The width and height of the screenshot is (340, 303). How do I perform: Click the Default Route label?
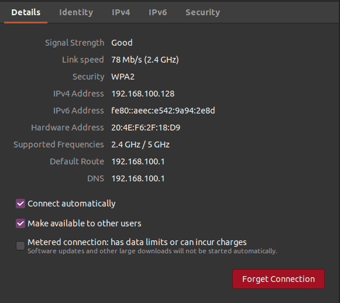77,161
